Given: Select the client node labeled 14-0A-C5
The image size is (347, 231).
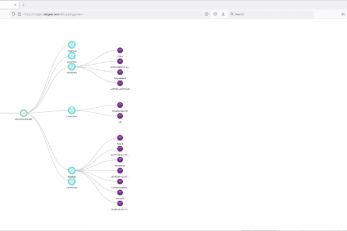Looking at the screenshot, I should 120,149.
